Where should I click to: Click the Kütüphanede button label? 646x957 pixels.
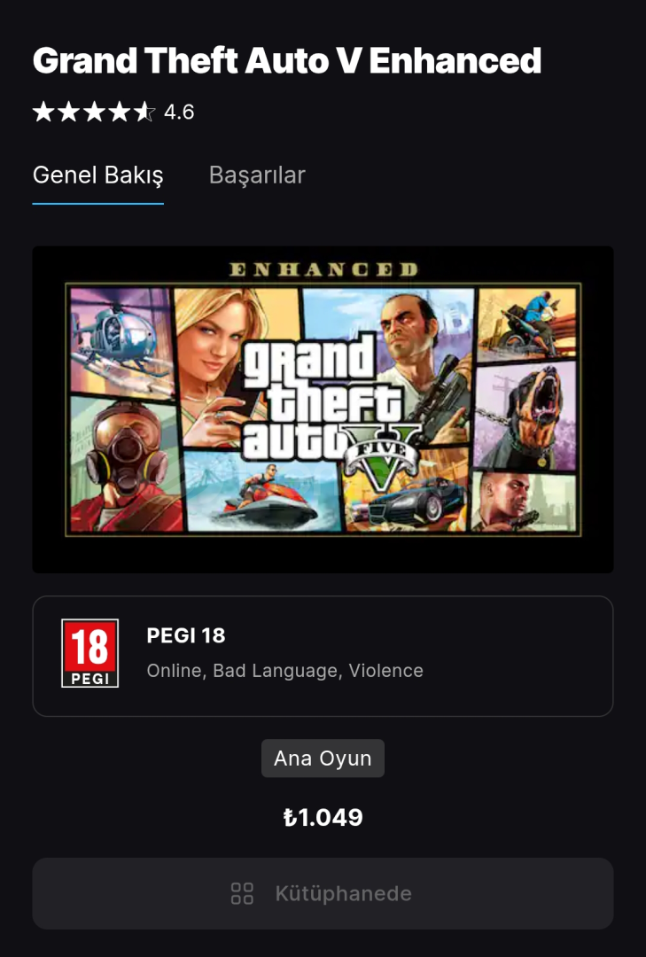click(343, 893)
